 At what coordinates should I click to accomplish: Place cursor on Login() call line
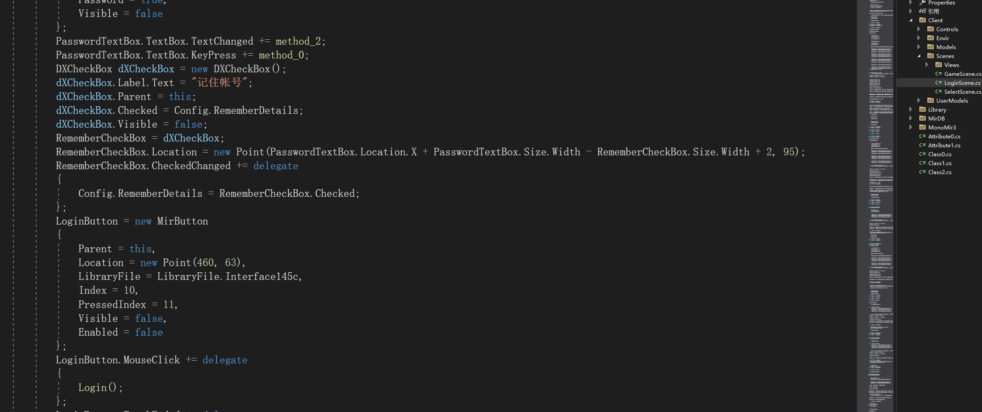coord(100,387)
